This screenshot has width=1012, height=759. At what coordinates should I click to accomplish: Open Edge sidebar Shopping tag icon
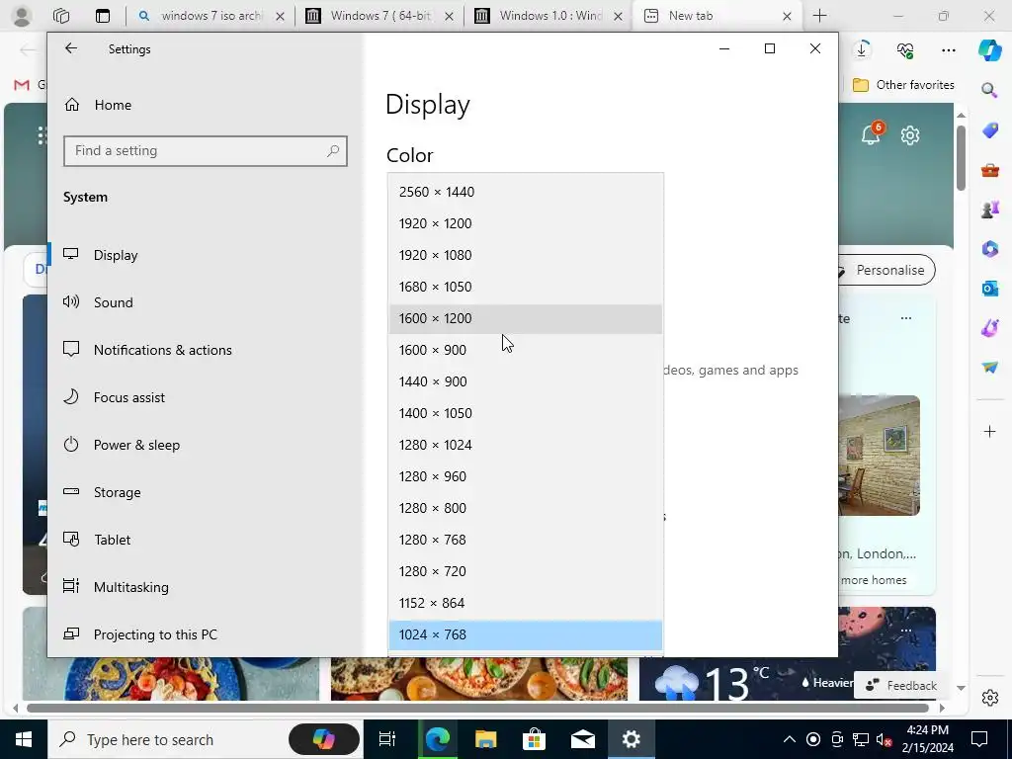click(x=989, y=130)
